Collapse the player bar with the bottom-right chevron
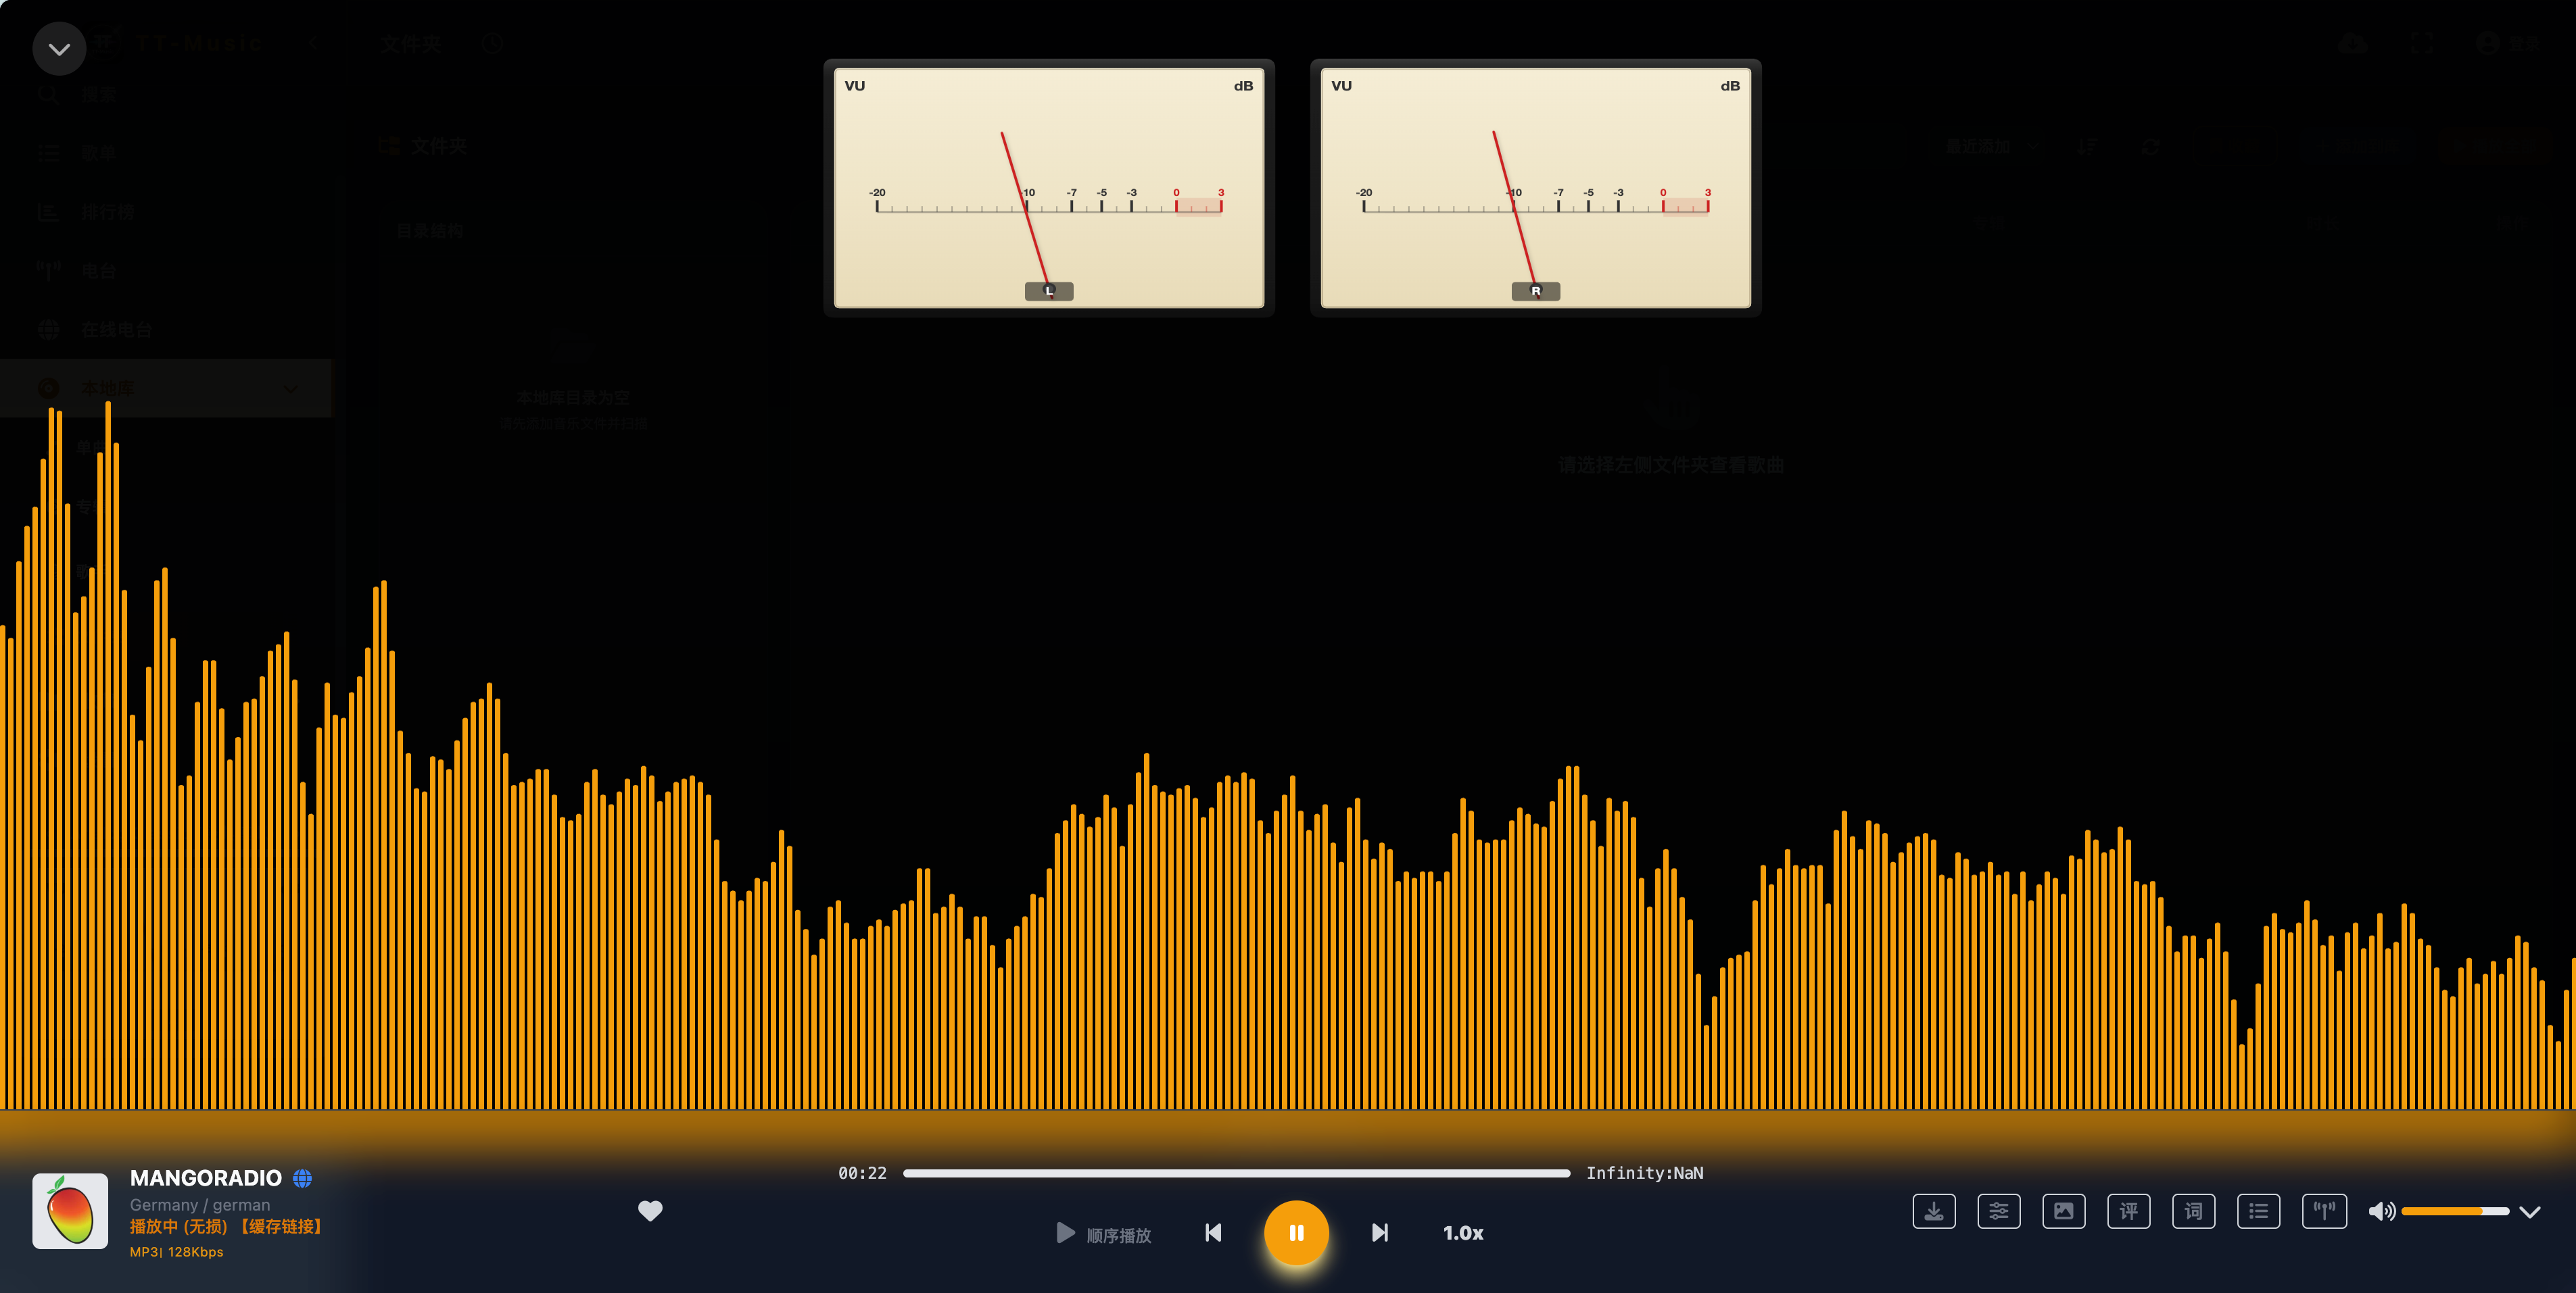Screen dimensions: 2576x1293 click(2530, 1213)
